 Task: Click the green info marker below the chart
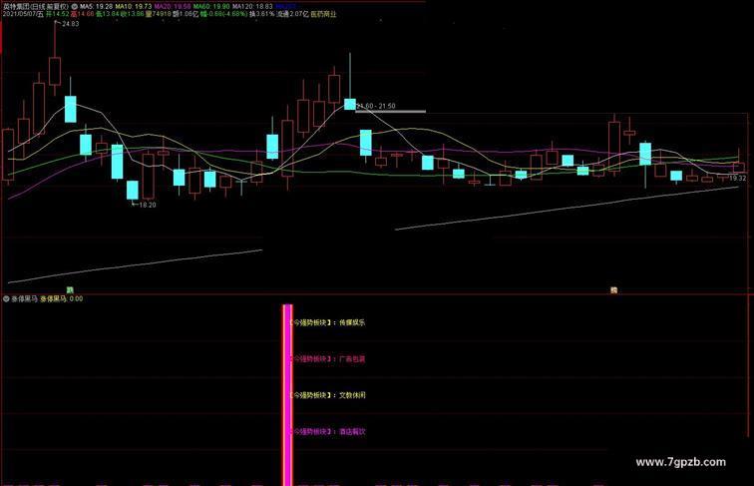70,289
